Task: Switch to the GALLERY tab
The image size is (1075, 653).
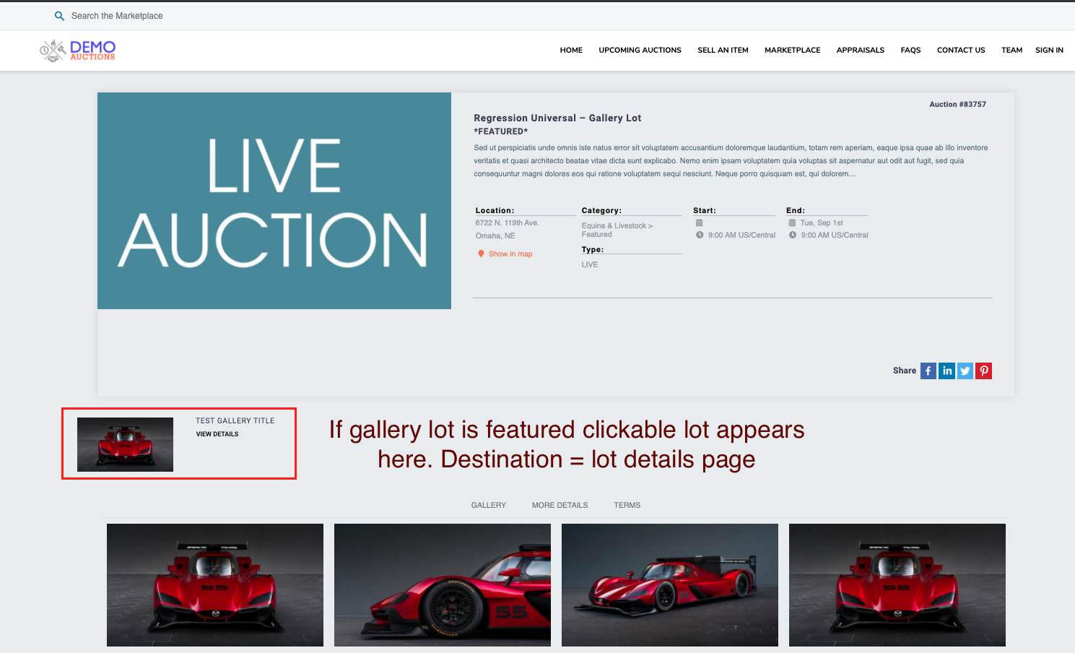Action: coord(489,505)
